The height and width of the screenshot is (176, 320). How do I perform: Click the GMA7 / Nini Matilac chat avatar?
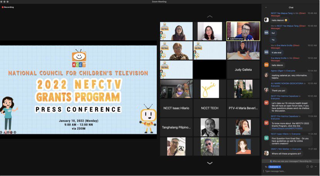tap(266, 153)
